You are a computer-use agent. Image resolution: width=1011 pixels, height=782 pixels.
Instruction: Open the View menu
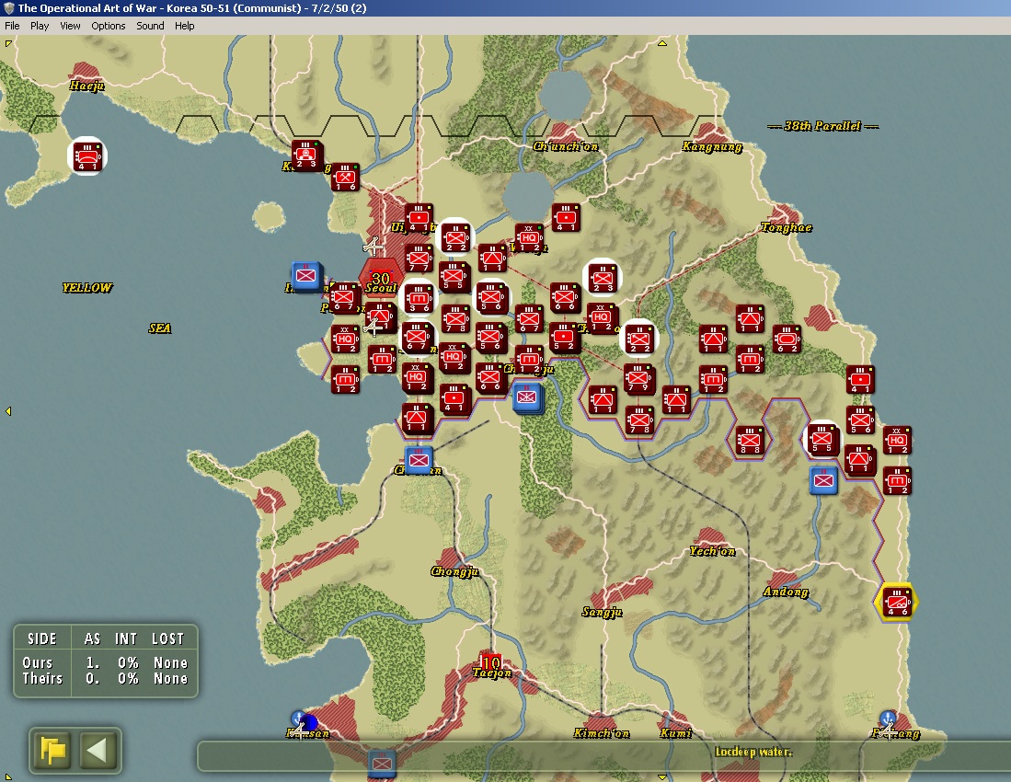(70, 26)
